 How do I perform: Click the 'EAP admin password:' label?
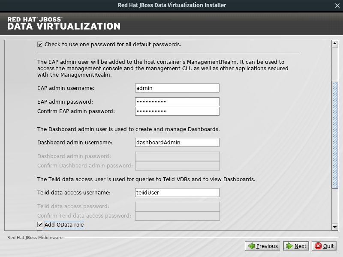point(65,102)
